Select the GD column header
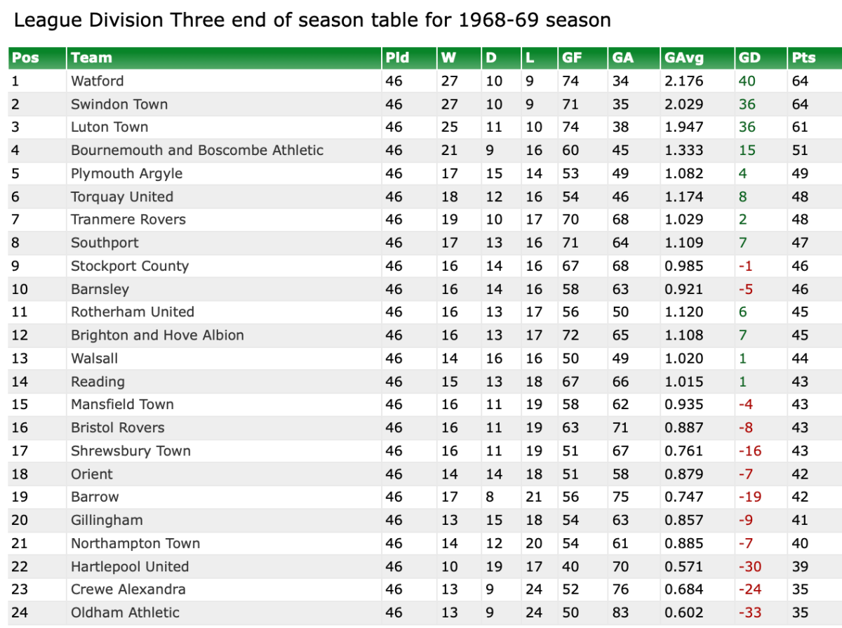Viewport: 842px width, 628px height. coord(749,58)
